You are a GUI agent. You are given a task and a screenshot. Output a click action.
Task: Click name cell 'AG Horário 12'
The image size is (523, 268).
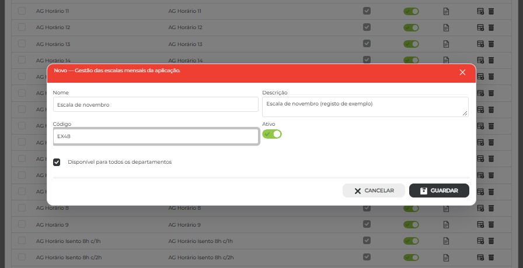pos(53,27)
